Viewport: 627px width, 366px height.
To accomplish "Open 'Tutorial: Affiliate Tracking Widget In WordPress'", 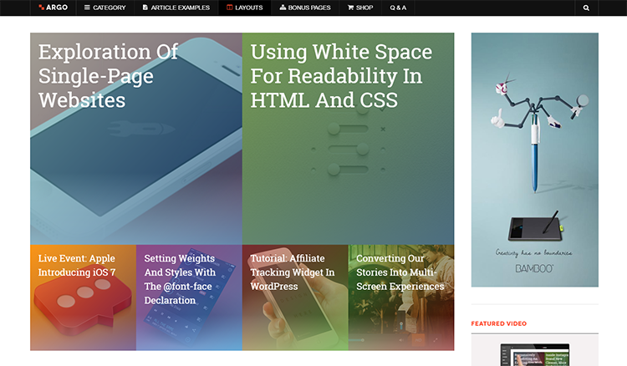I will pyautogui.click(x=293, y=272).
